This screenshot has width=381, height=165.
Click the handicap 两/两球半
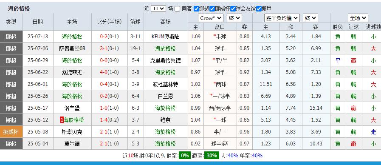tap(220, 108)
